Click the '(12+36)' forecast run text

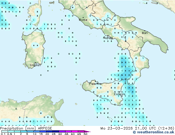(166, 128)
